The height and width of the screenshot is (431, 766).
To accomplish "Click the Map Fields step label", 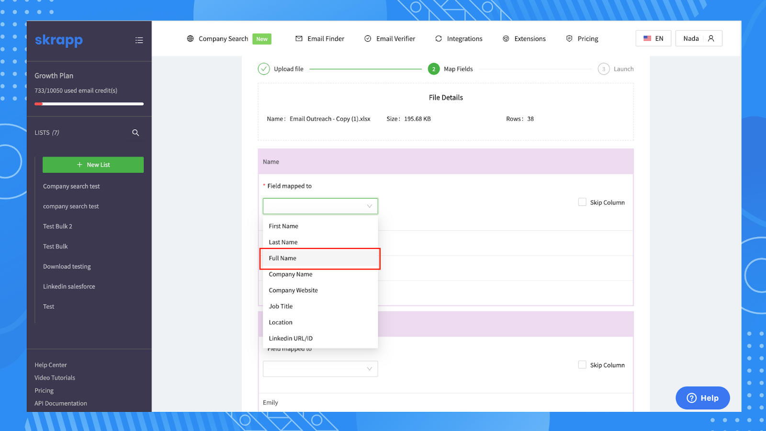I will [458, 69].
